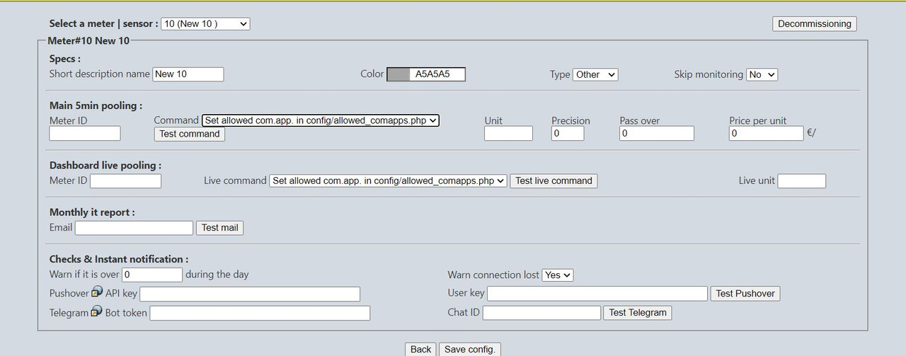Run the Test command button
The image size is (906, 356).
click(x=190, y=134)
